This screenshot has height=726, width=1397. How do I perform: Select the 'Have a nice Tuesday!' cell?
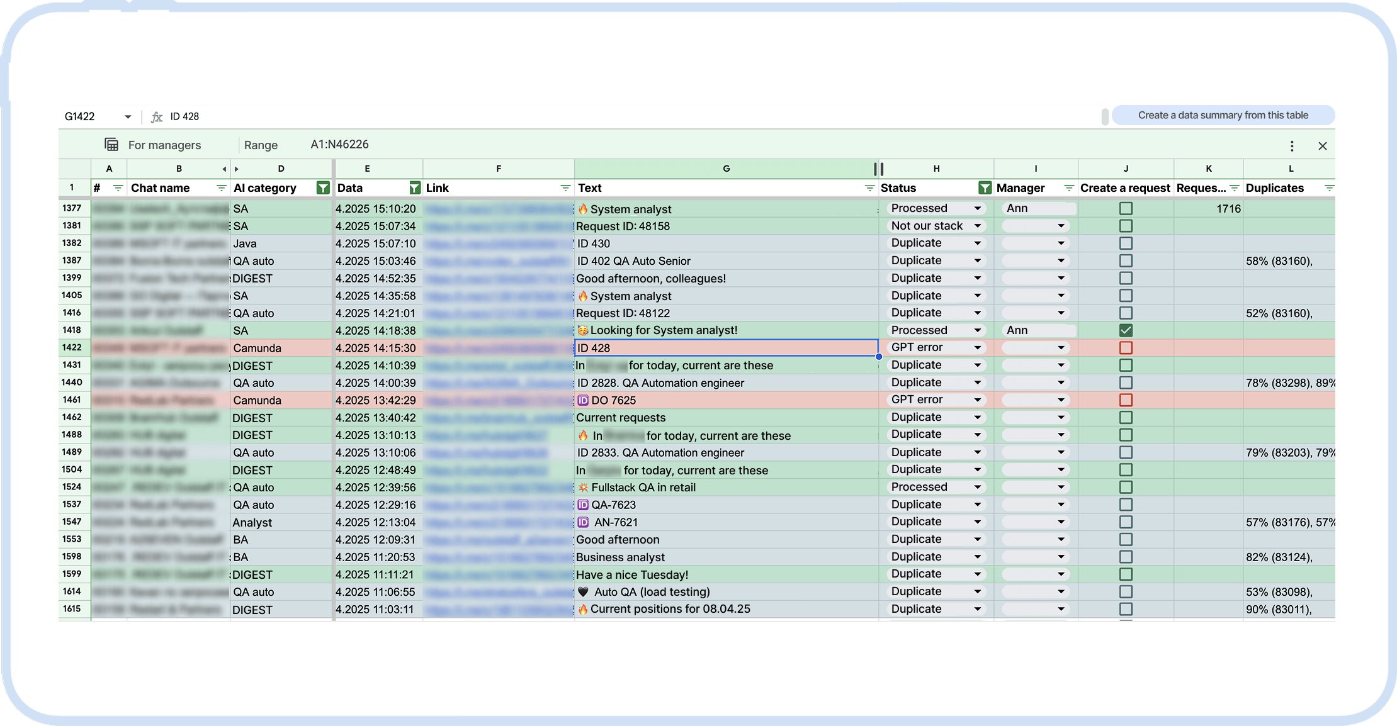(726, 574)
